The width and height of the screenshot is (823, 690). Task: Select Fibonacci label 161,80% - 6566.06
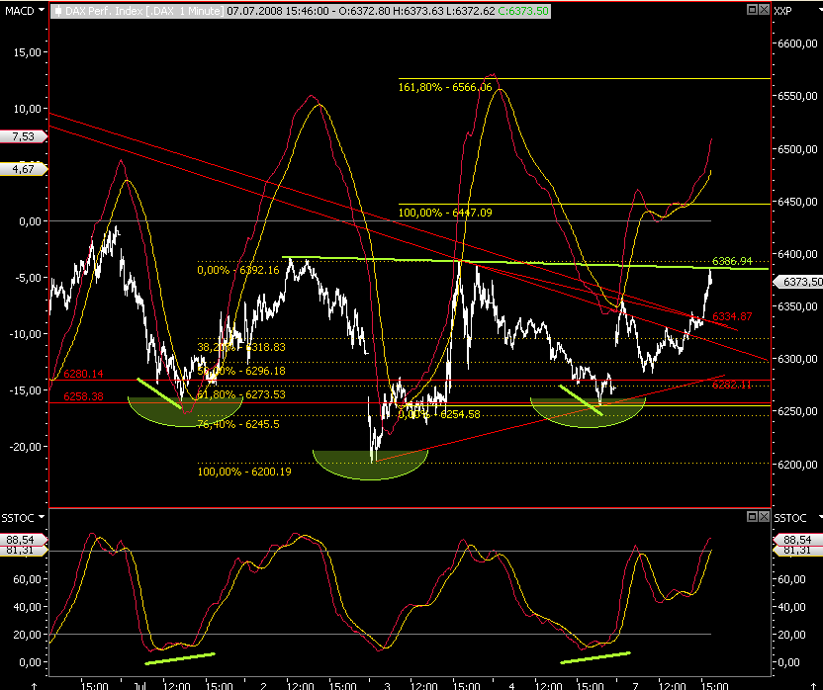445,87
